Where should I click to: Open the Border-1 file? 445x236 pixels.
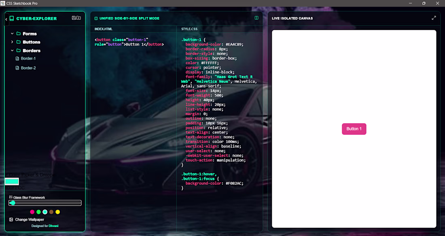click(x=25, y=59)
